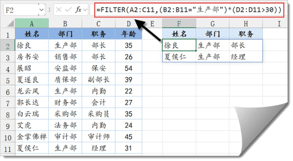Select cell 龙云凤

tap(32, 91)
